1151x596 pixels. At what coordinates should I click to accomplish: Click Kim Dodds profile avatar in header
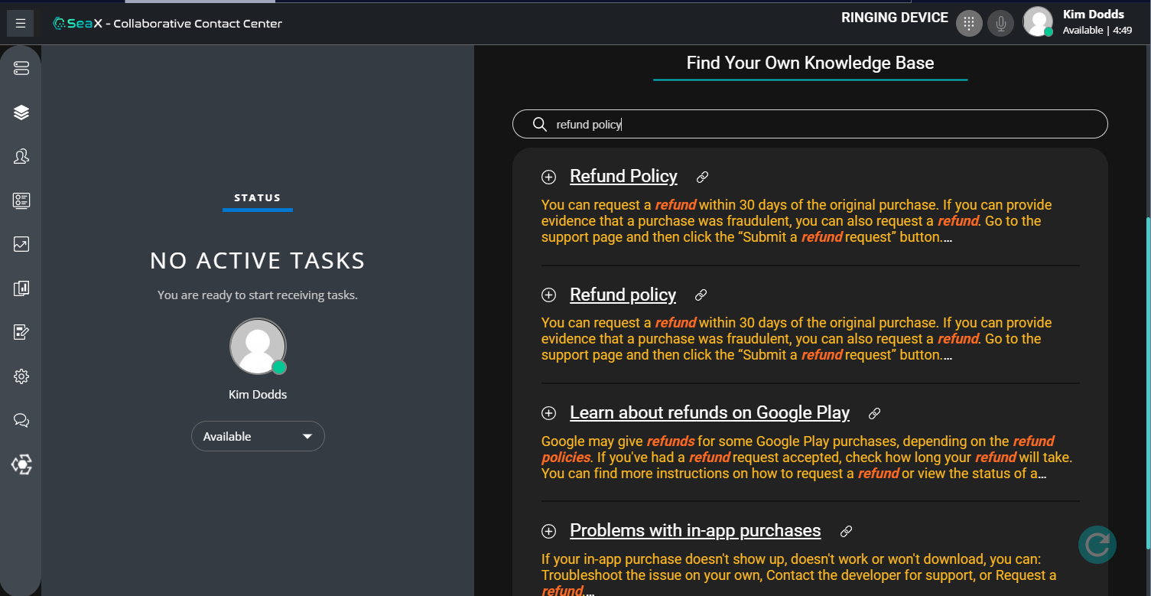[x=1038, y=22]
